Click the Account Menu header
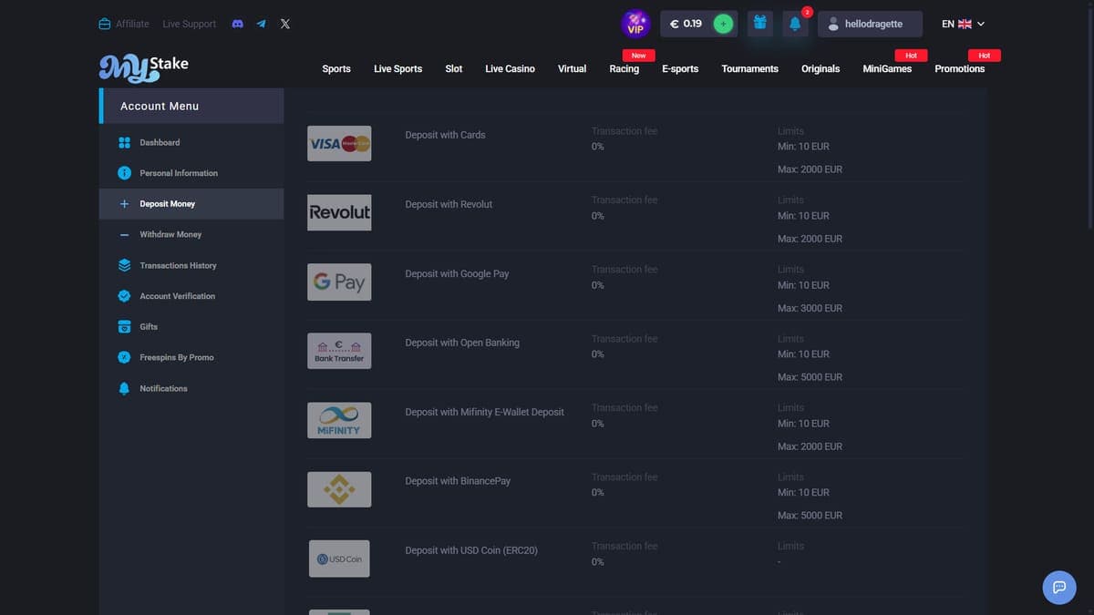 click(x=191, y=106)
